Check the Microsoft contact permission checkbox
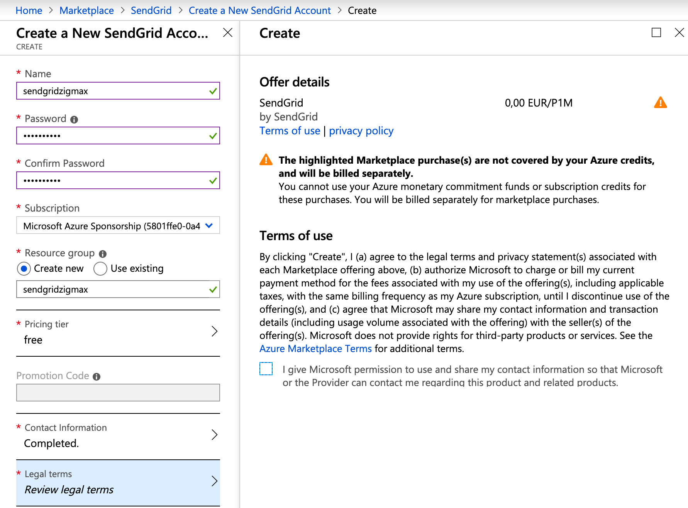This screenshot has height=508, width=688. click(266, 369)
